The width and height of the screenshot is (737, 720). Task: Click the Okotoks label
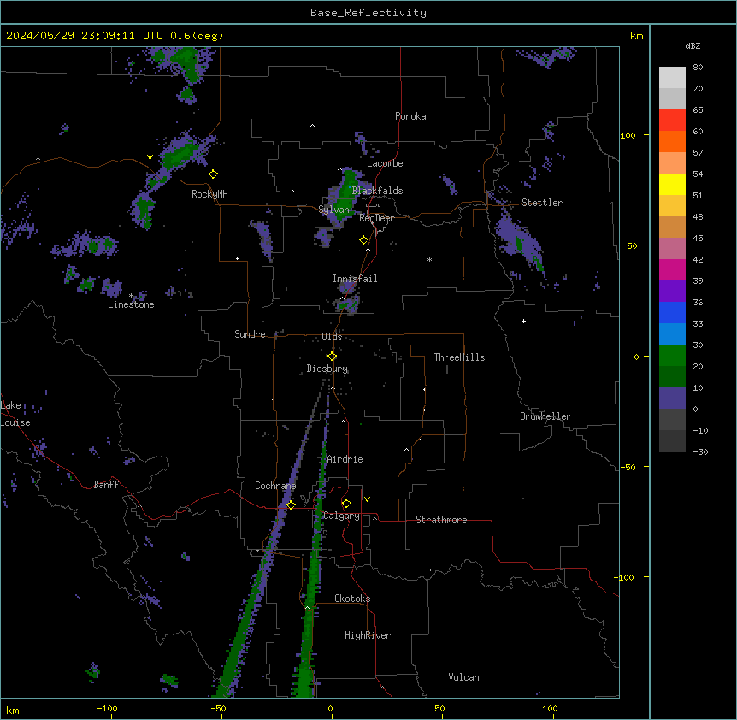click(x=352, y=599)
